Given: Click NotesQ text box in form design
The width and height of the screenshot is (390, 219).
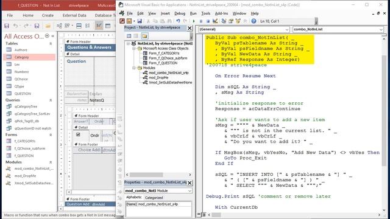Looking at the screenshot, I should pyautogui.click(x=102, y=100).
